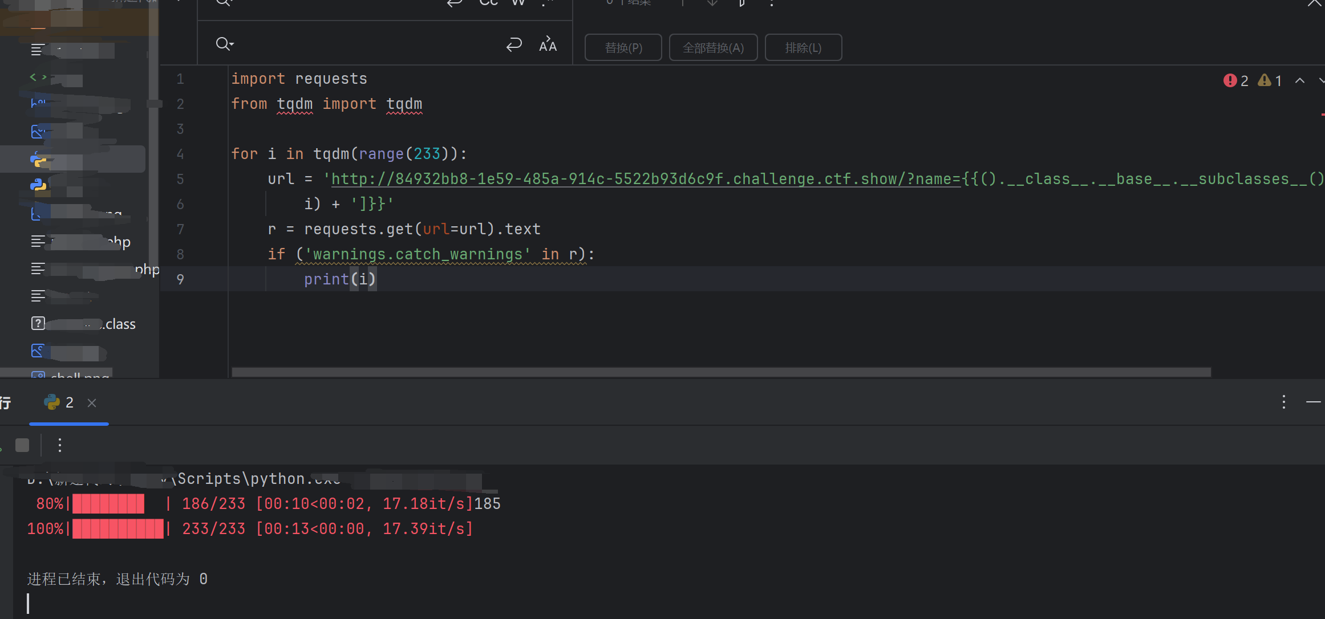
Task: Minimize the run tool window panel
Action: (1313, 402)
